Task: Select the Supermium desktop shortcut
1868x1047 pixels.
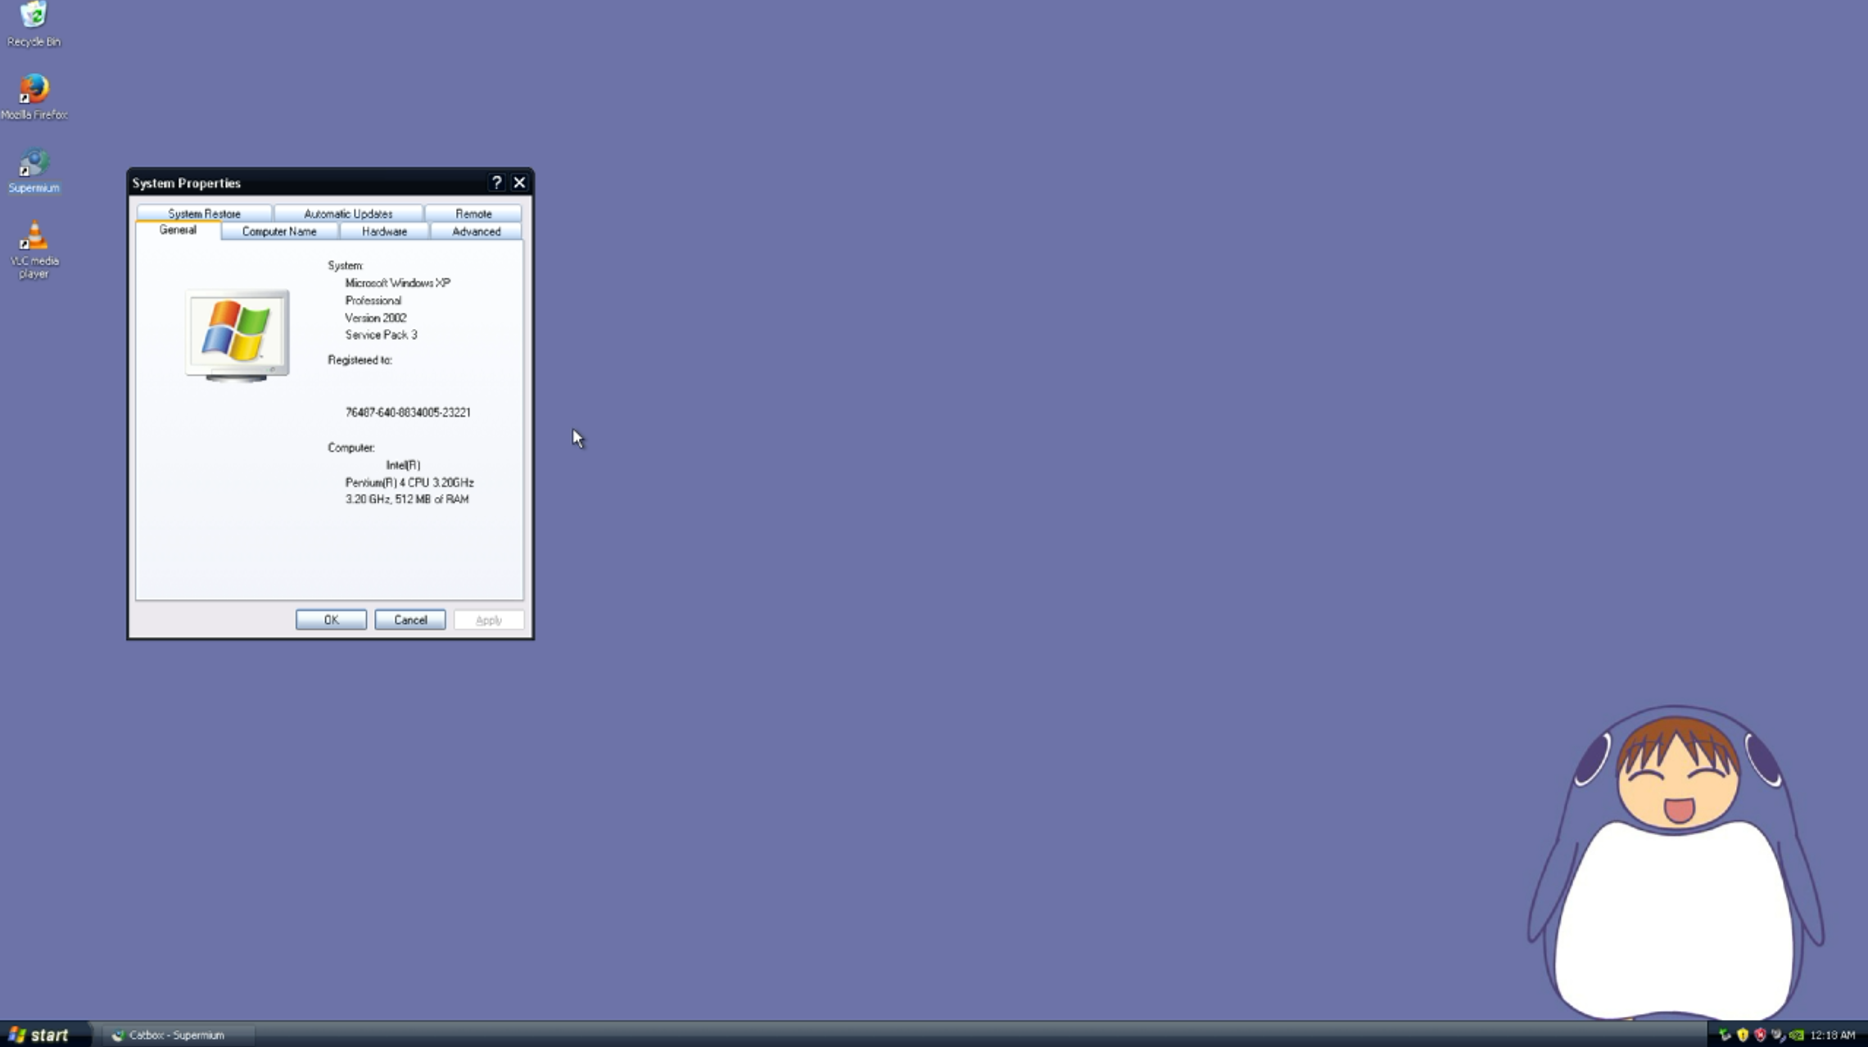Action: click(x=34, y=170)
